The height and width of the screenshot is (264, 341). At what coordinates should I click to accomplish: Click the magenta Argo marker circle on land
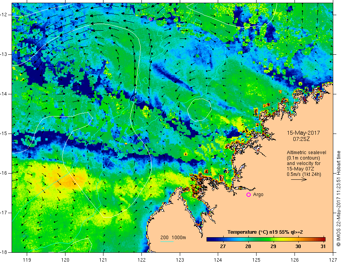click(248, 195)
